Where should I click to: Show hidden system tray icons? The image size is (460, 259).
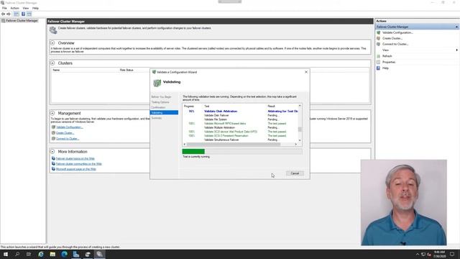(x=418, y=254)
